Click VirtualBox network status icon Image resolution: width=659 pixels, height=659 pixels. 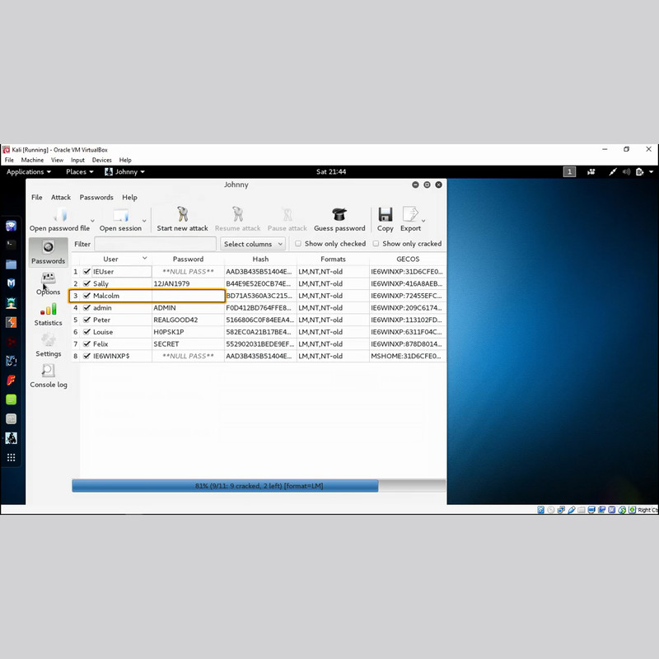coord(561,510)
